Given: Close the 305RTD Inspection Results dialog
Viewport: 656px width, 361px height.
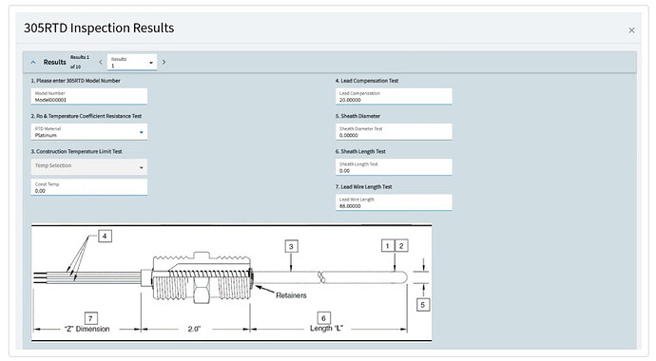Looking at the screenshot, I should click(631, 30).
